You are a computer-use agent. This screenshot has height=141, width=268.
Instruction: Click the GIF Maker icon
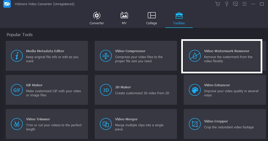(16, 90)
